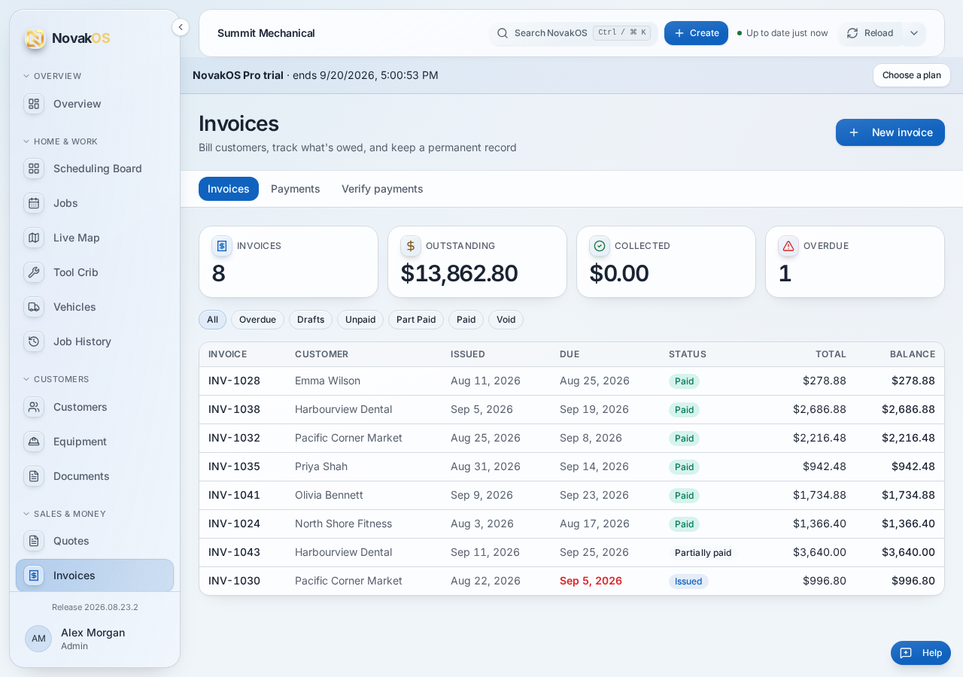Collapse the SALES & MONEY section
This screenshot has width=963, height=677.
(64, 514)
